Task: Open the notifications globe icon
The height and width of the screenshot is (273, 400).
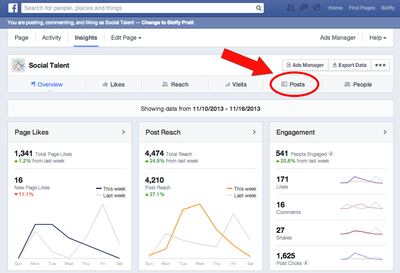Action: [x=316, y=8]
